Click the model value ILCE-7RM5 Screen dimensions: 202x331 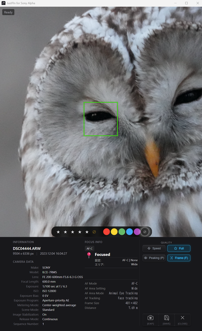coord(50,272)
